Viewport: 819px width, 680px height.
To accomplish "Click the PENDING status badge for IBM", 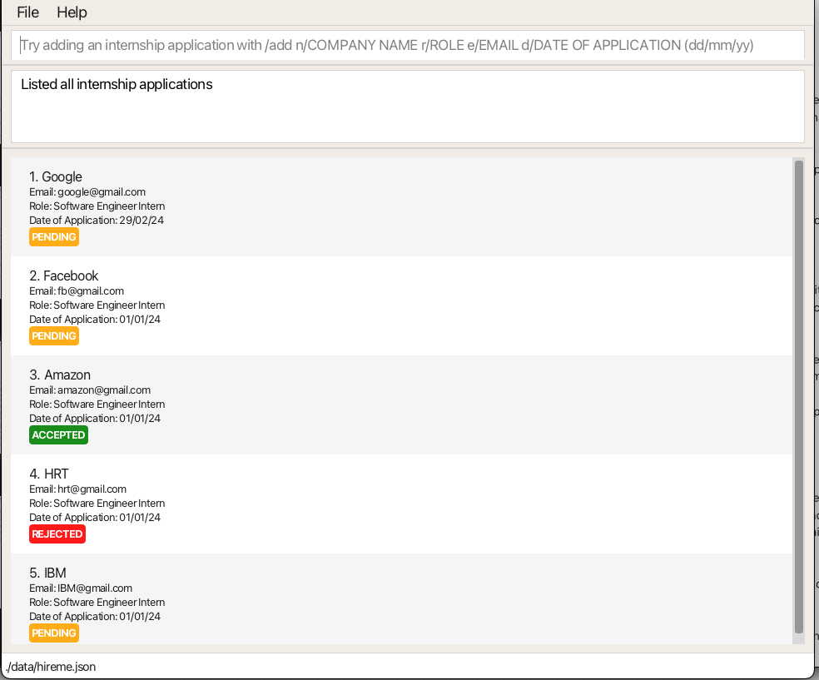I will click(x=54, y=633).
